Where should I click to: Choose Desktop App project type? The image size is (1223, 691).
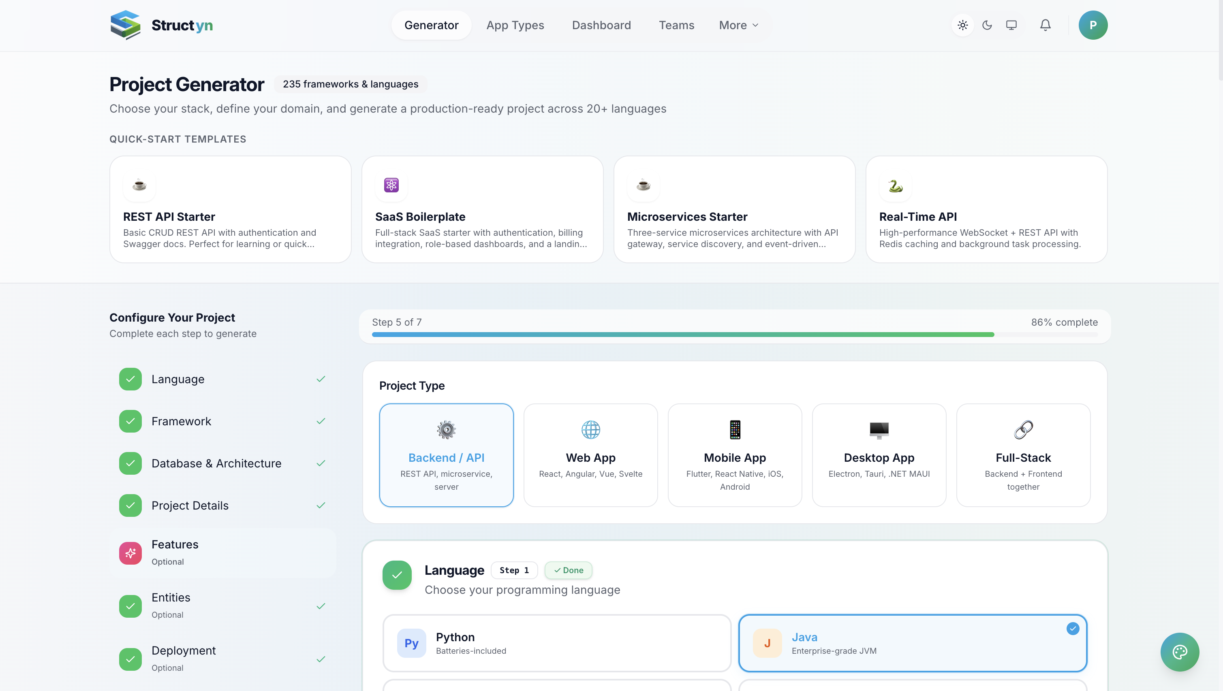[879, 455]
